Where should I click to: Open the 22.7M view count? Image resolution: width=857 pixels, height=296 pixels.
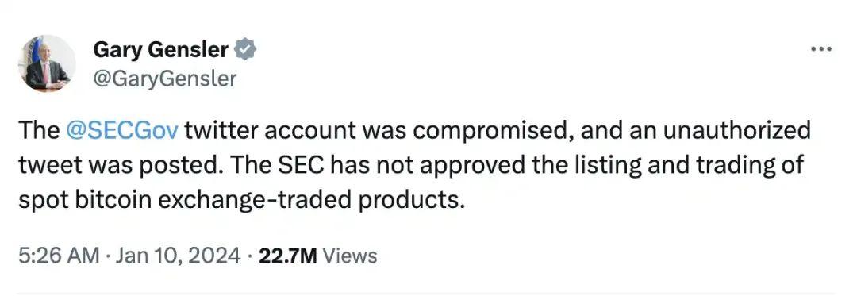coord(288,255)
